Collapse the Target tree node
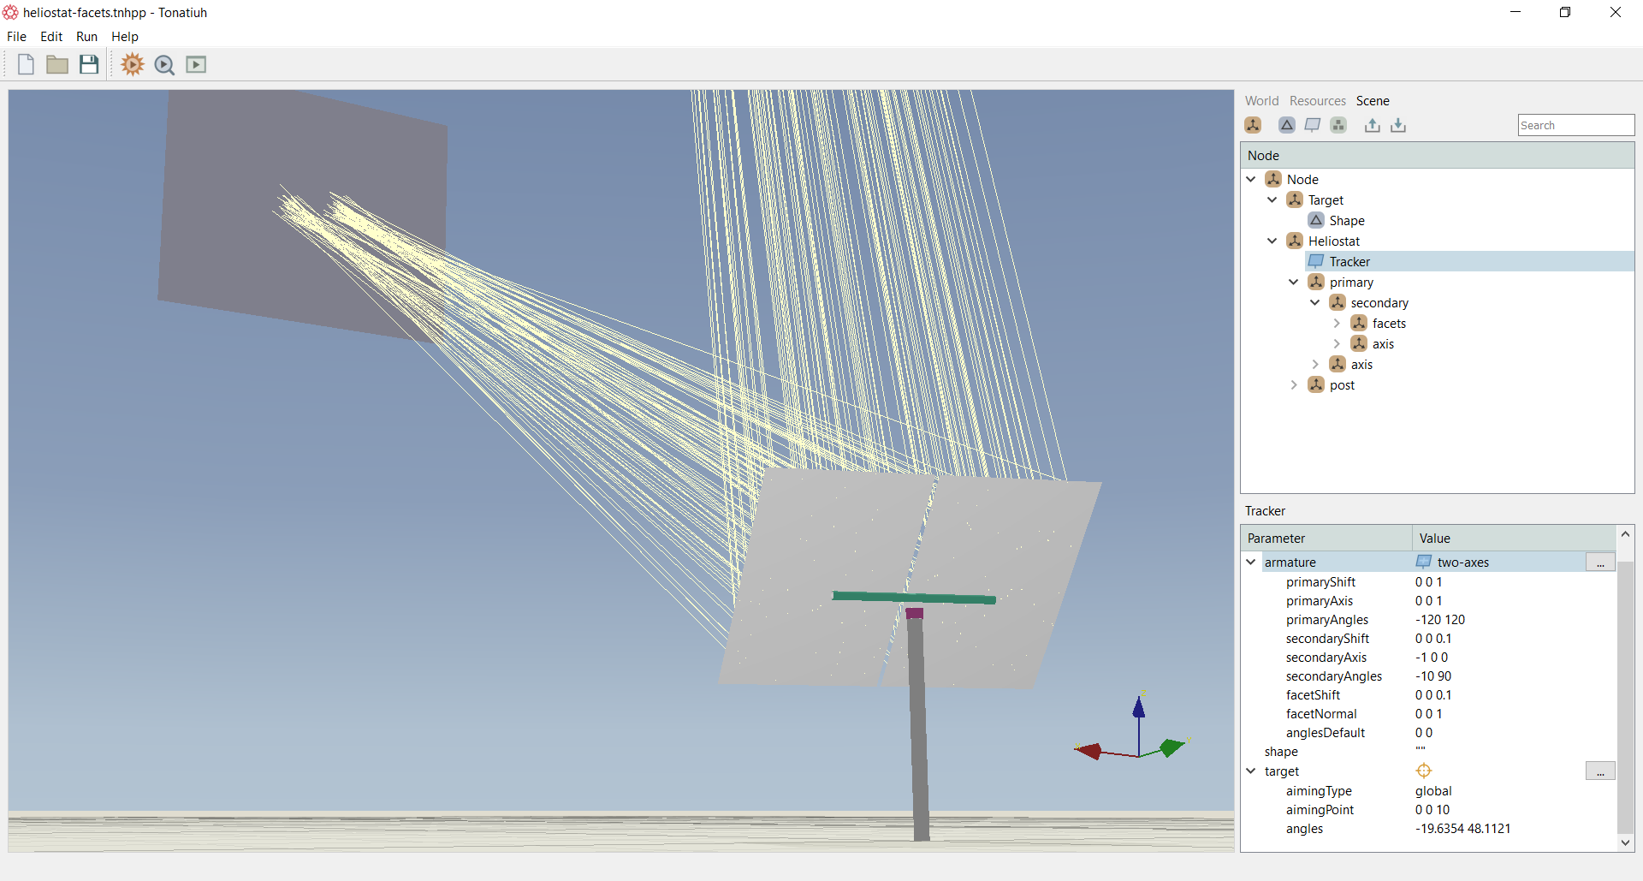1643x881 pixels. [1272, 199]
